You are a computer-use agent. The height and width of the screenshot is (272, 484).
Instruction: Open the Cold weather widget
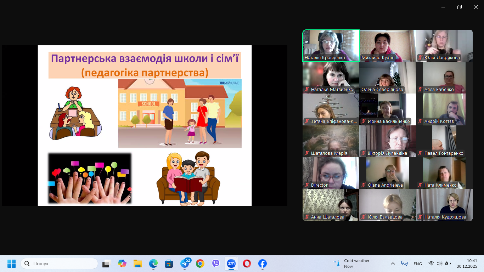point(352,263)
